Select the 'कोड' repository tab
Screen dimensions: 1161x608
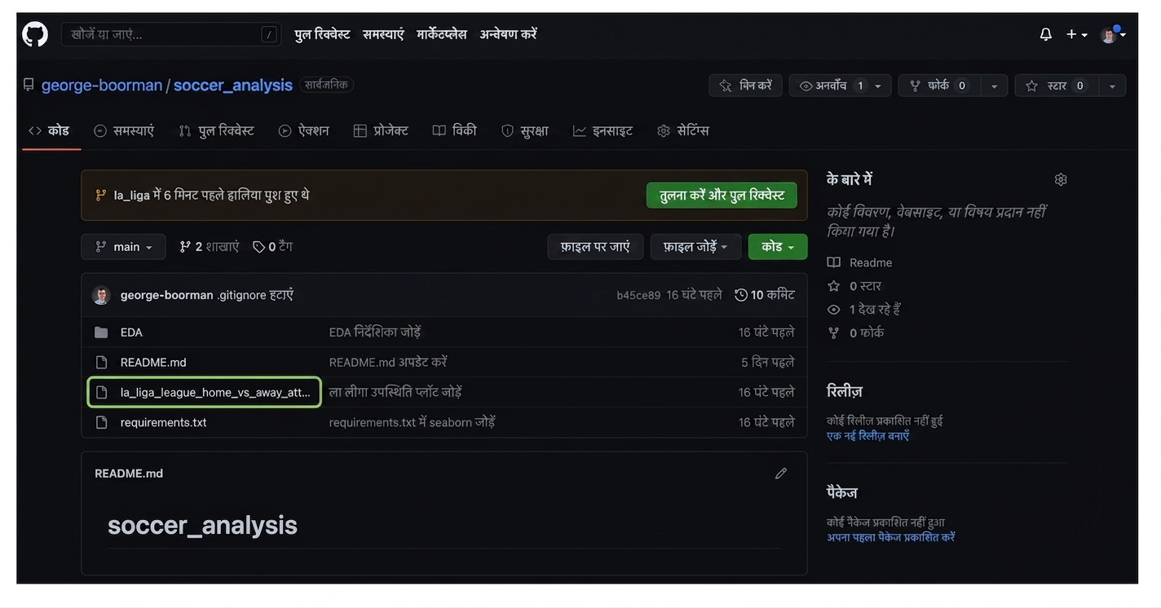[49, 130]
